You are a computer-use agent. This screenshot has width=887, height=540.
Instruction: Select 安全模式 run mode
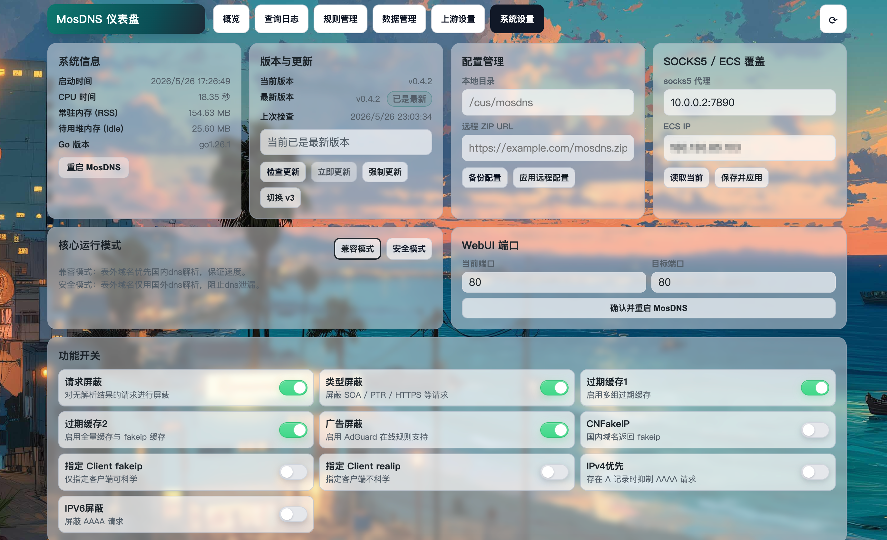click(x=409, y=249)
